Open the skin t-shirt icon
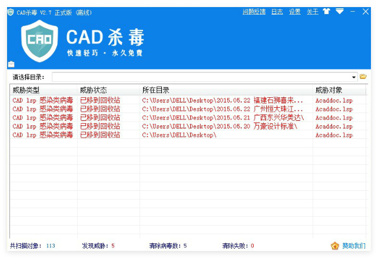This screenshot has height=258, width=378. [x=326, y=11]
